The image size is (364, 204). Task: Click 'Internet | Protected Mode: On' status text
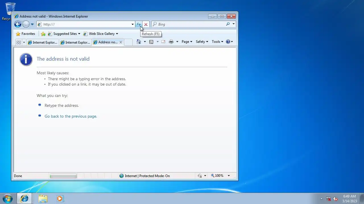[x=147, y=176]
